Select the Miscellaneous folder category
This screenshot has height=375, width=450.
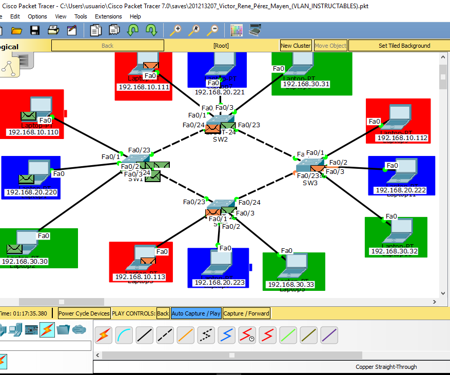(x=63, y=330)
